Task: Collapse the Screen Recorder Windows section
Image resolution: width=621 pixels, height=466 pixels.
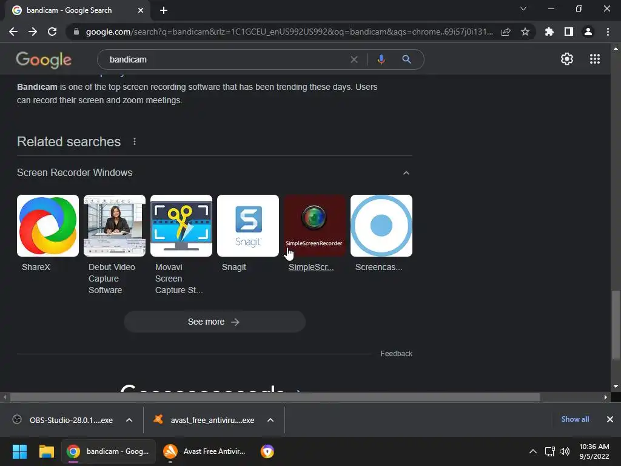Action: [406, 173]
